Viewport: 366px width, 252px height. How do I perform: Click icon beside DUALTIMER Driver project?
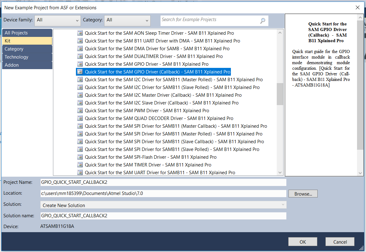80,56
